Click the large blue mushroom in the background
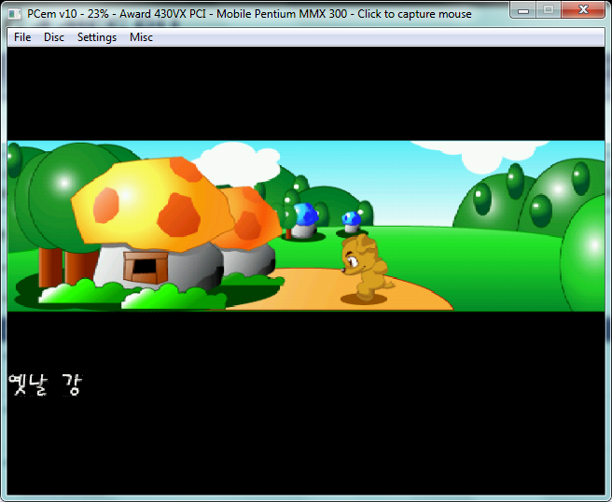Screen dimensions: 612x502 coord(304,220)
